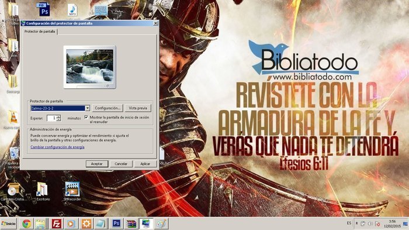
Task: Open Windows Media Player taskbar icon
Action: tap(71, 224)
